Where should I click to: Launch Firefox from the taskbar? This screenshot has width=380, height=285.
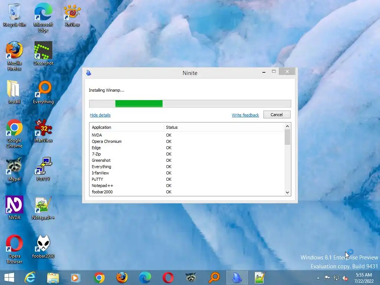coord(122,278)
